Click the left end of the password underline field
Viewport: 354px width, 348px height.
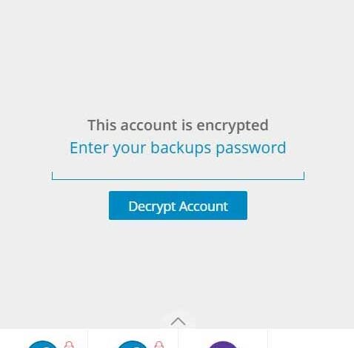pyautogui.click(x=53, y=175)
